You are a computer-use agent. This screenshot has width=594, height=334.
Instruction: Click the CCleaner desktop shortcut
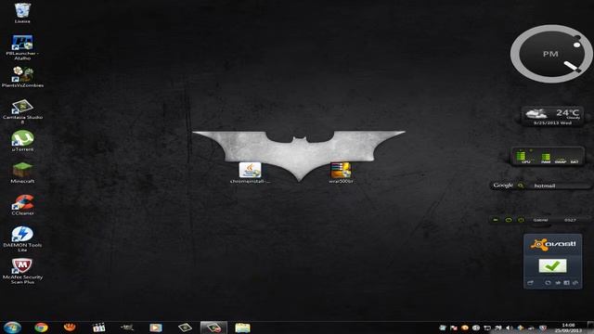(x=22, y=205)
